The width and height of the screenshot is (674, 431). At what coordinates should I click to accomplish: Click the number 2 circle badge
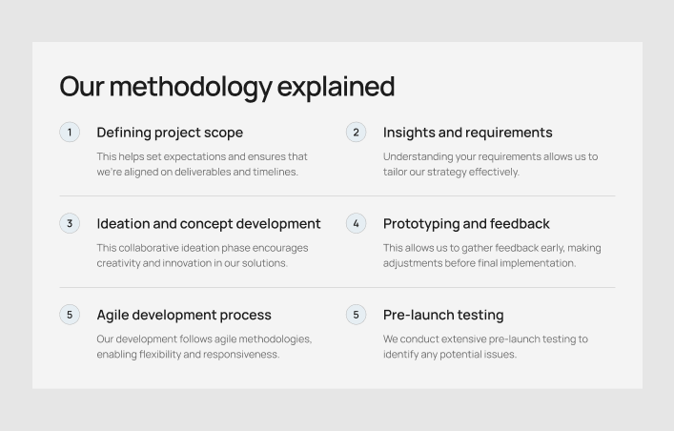coord(356,133)
